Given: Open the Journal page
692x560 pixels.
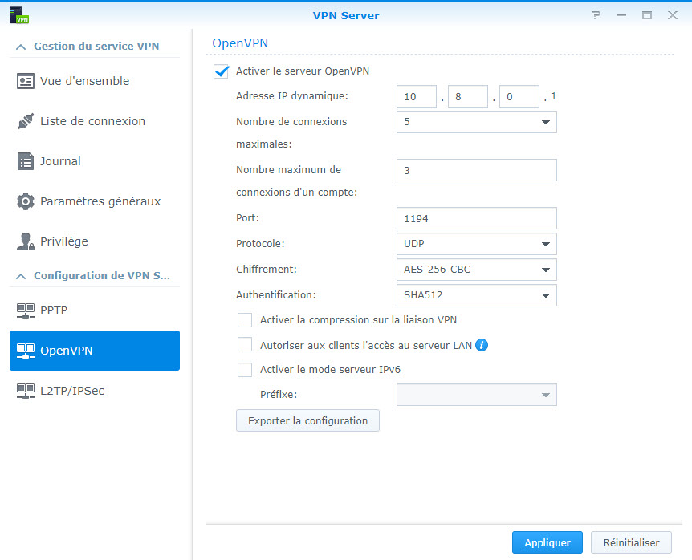Looking at the screenshot, I should tap(95, 161).
